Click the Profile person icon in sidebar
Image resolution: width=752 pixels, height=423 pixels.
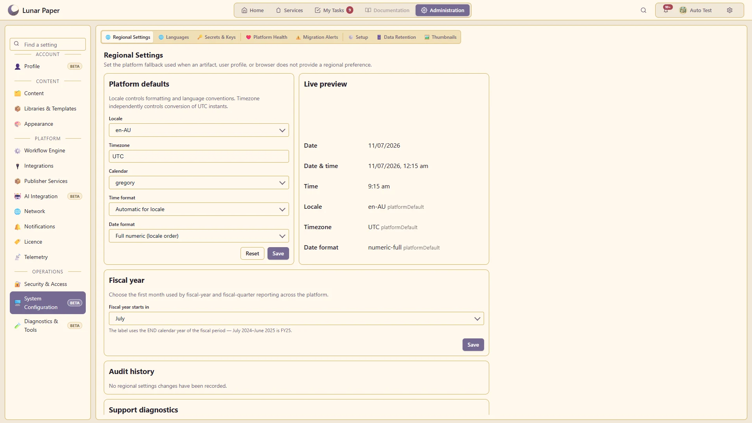pyautogui.click(x=18, y=67)
